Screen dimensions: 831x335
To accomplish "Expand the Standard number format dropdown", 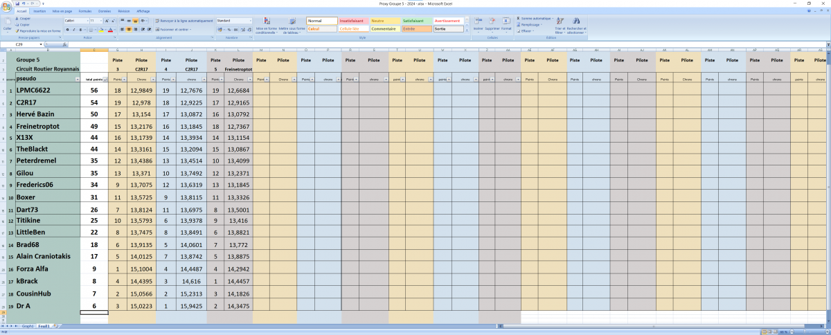I will (250, 21).
